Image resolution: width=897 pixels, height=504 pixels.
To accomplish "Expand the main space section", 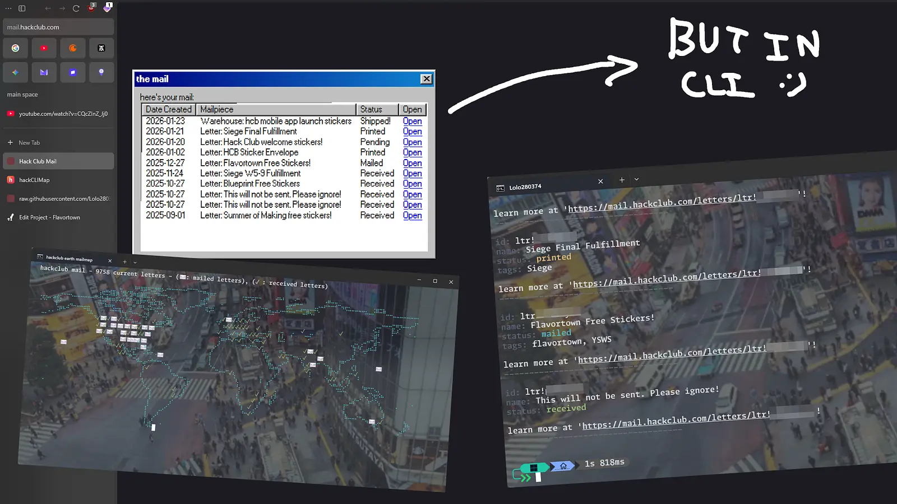I will pyautogui.click(x=21, y=94).
